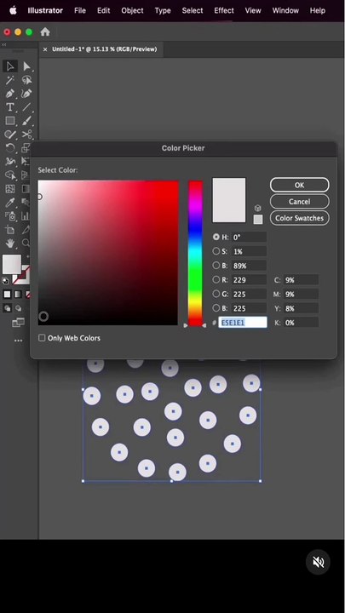The height and width of the screenshot is (613, 345).
Task: Select the S saturation radio button
Action: click(216, 251)
